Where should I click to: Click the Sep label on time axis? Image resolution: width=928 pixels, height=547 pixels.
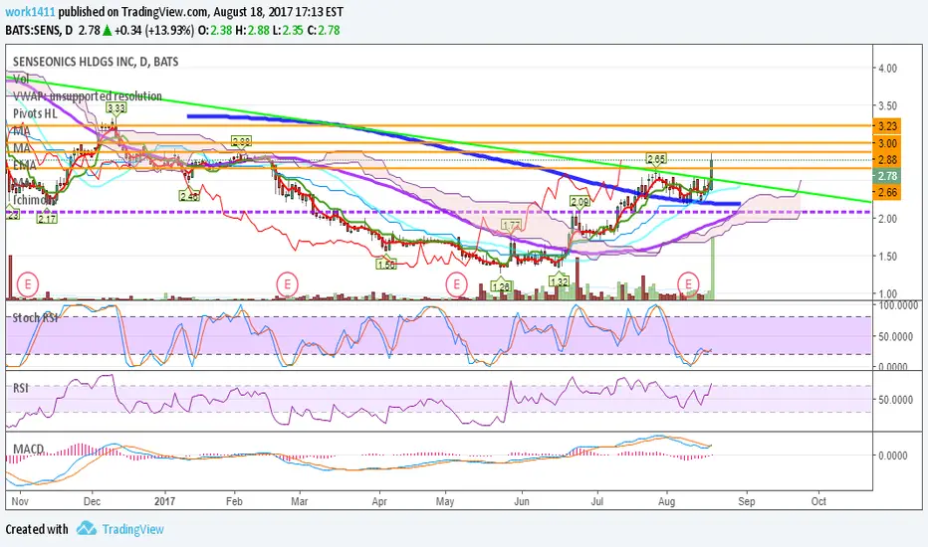tap(747, 501)
